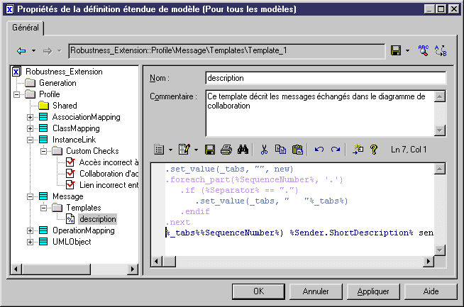Click the Redo arrow icon
The image size is (464, 307).
point(335,150)
